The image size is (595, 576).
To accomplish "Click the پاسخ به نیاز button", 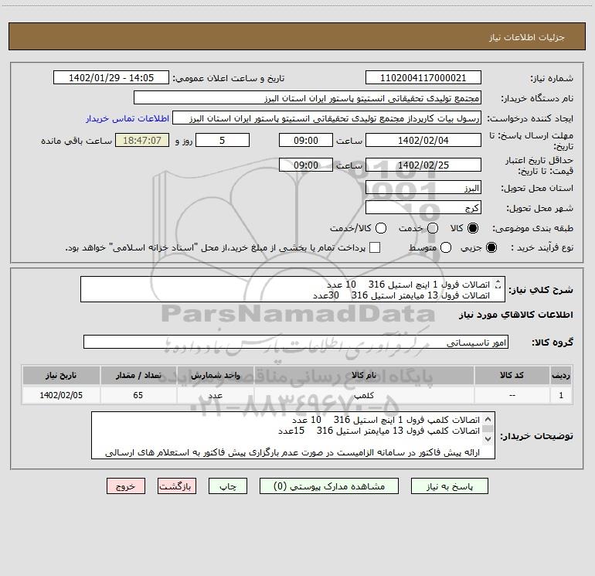I will coord(450,486).
